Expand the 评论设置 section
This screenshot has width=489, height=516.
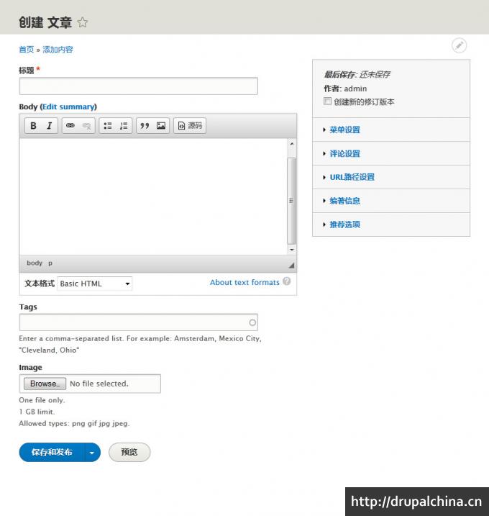coord(344,154)
